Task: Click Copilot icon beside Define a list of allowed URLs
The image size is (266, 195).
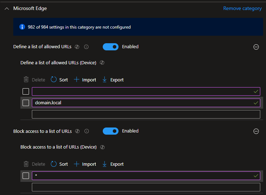Action: [77, 47]
